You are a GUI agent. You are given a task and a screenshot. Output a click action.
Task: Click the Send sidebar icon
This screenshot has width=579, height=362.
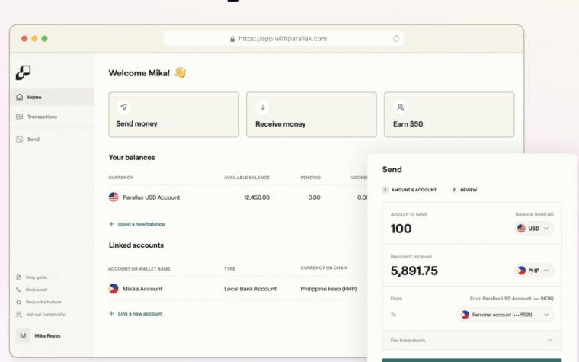[x=20, y=139]
